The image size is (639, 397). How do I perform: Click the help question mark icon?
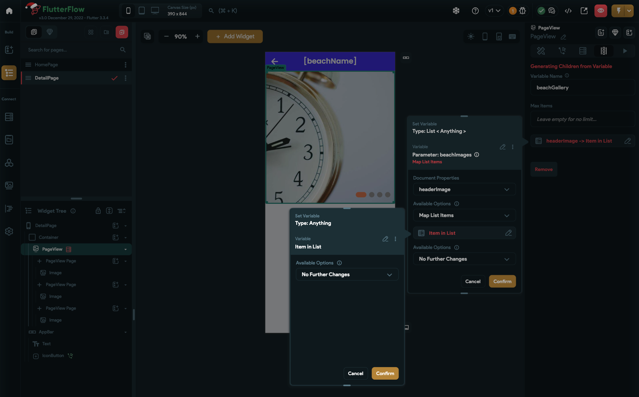pos(475,11)
